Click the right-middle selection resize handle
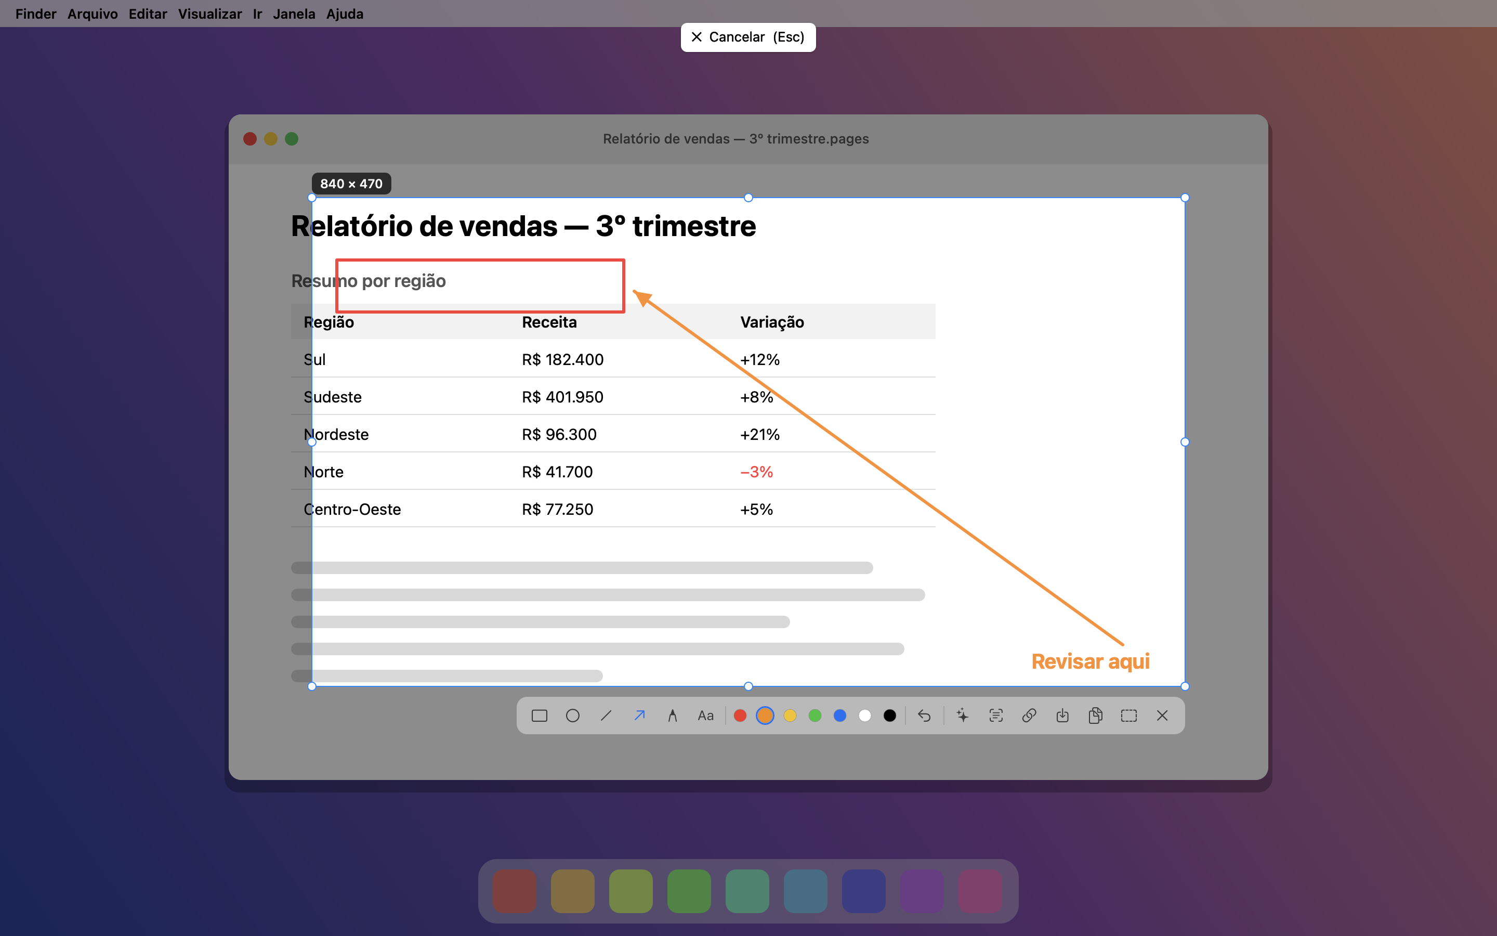 pyautogui.click(x=1185, y=442)
